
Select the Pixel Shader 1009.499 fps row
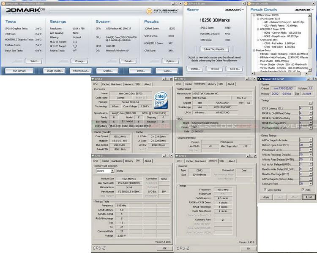pos(274,61)
